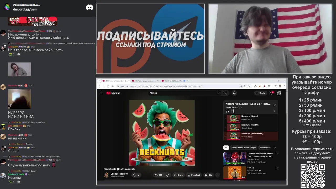Start voice search with the microphone icon

click(x=234, y=93)
